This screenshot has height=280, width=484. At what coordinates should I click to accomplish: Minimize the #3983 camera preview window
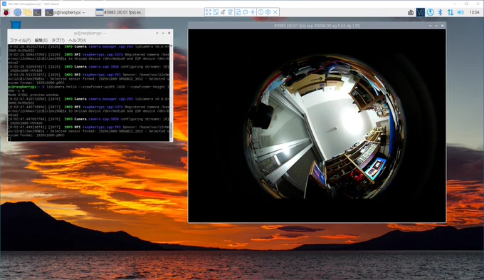pos(431,26)
